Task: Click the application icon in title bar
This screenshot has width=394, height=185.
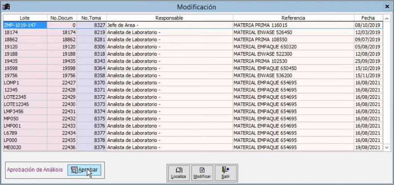Action: (x=6, y=7)
